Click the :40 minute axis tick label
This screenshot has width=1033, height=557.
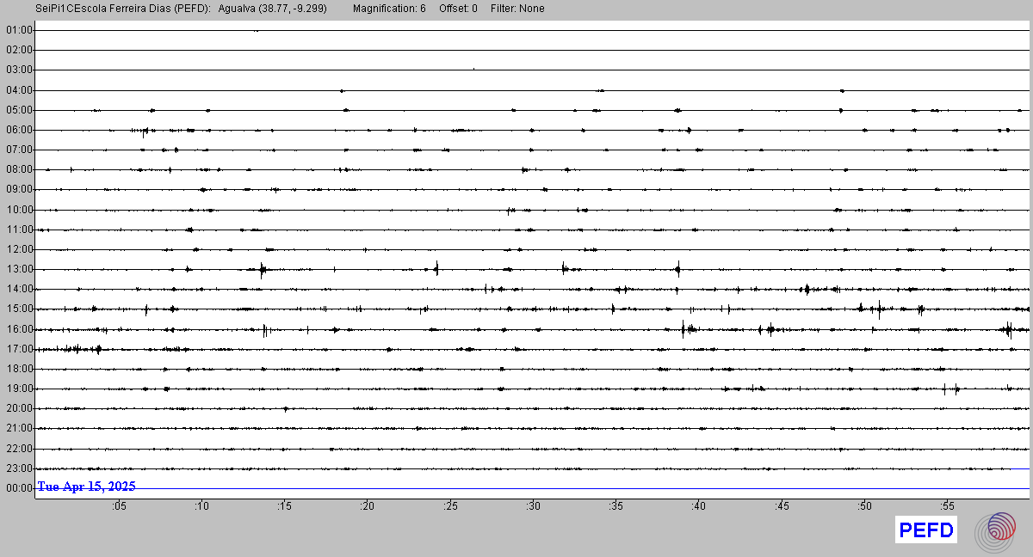pyautogui.click(x=699, y=506)
